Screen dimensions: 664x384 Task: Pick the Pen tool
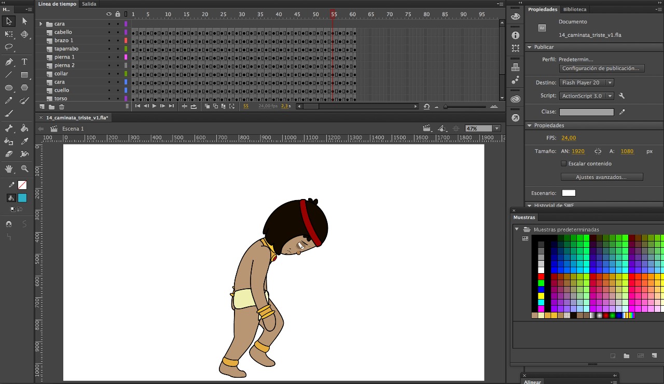tap(9, 62)
